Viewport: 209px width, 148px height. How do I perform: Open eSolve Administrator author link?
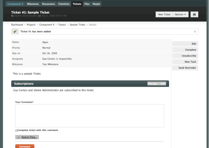click(x=26, y=16)
